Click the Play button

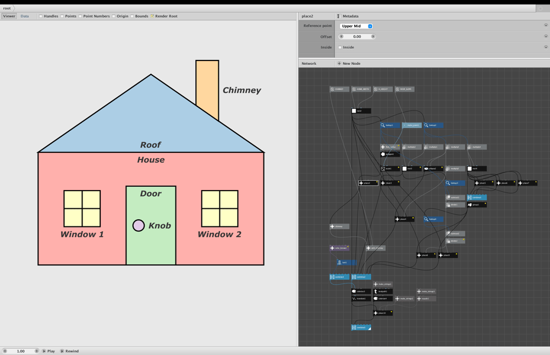point(49,351)
